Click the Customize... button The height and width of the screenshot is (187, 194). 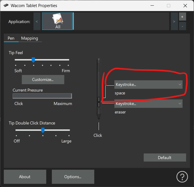[x=43, y=80]
